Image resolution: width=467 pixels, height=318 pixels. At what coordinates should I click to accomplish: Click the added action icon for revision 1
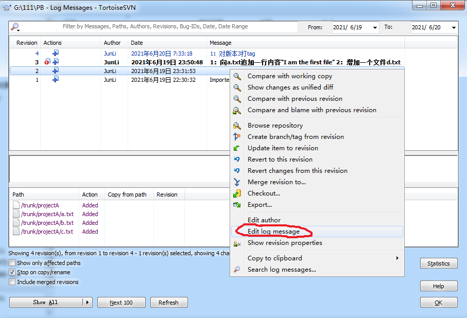[56, 79]
